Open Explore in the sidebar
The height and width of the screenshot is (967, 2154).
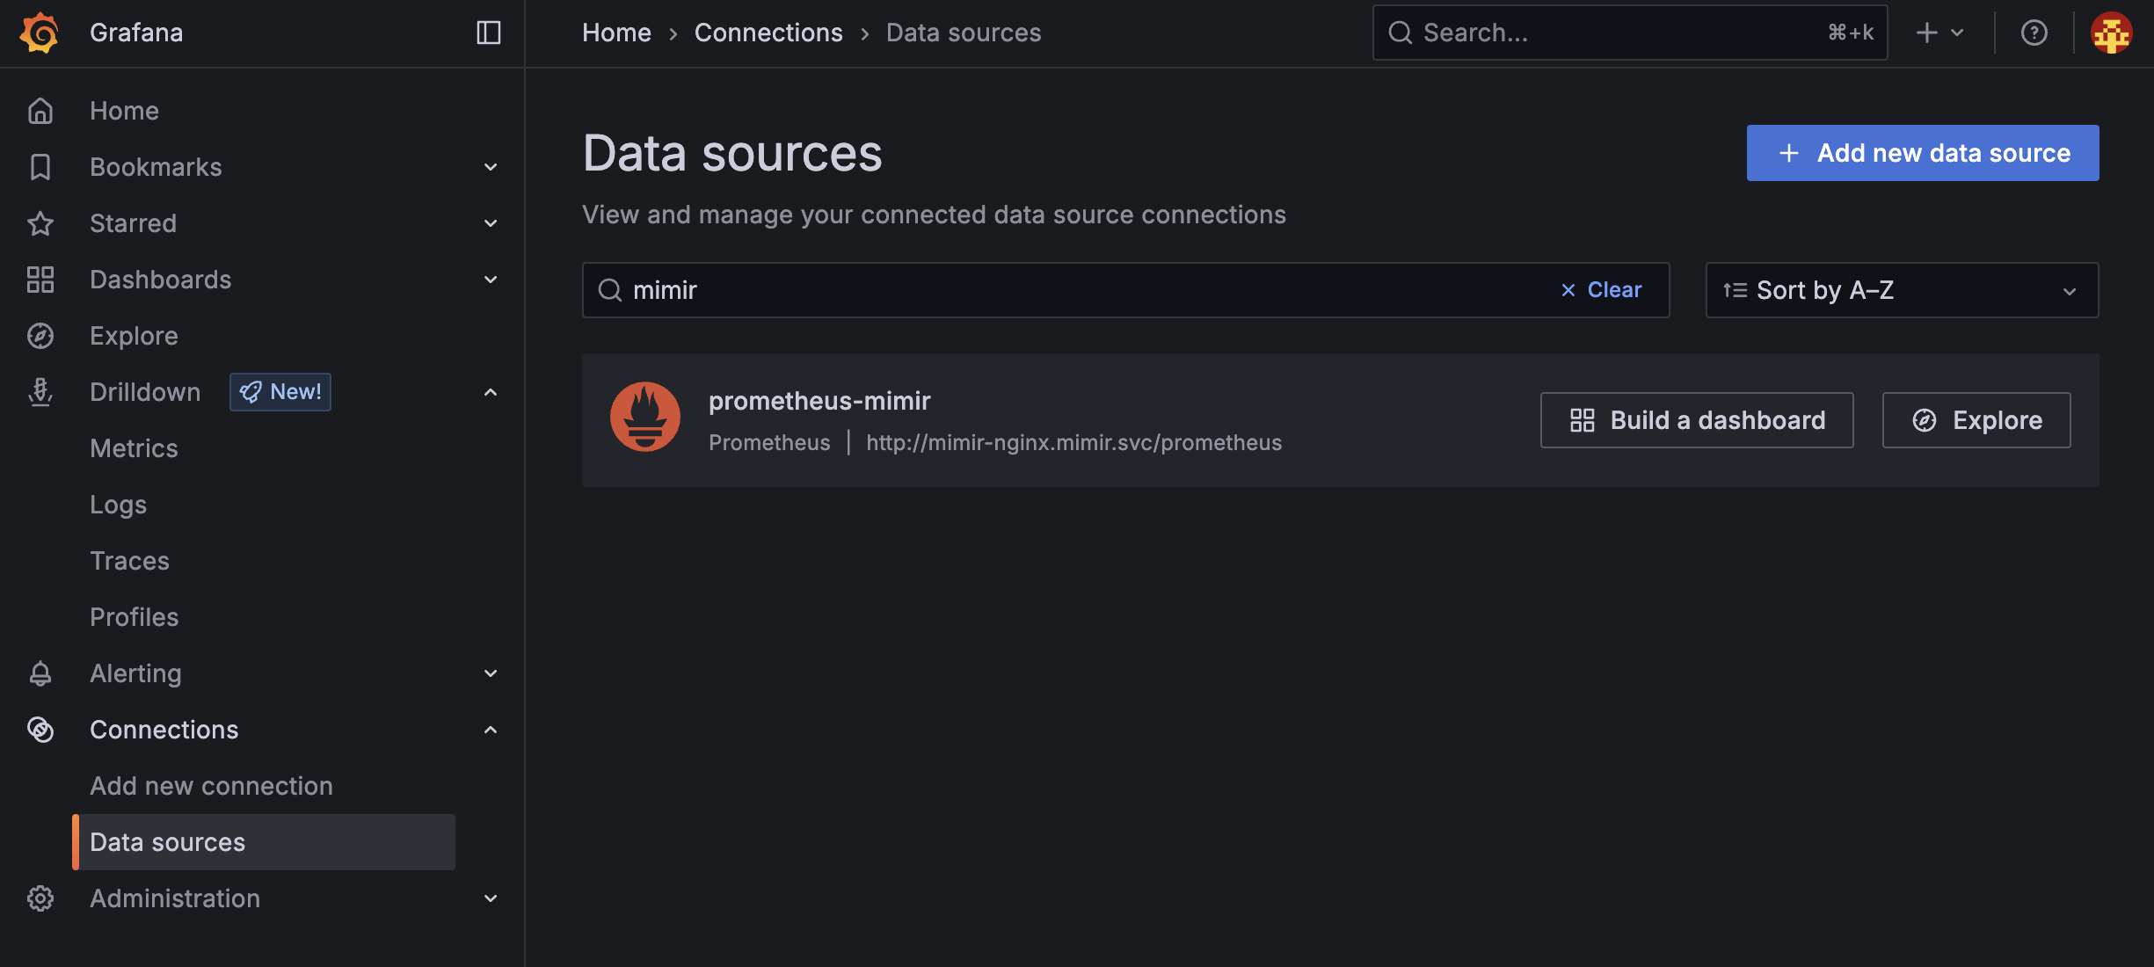[x=134, y=336]
